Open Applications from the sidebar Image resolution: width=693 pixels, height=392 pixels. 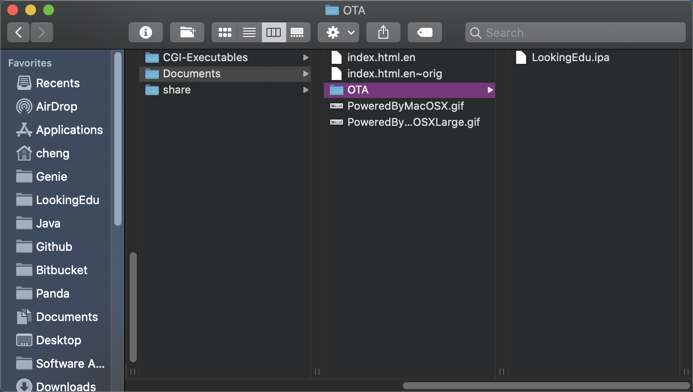coord(69,130)
